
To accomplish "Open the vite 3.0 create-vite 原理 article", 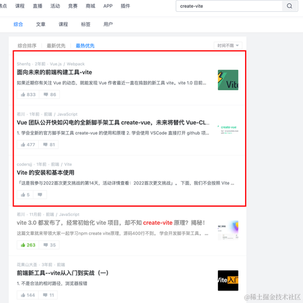I will (111, 223).
